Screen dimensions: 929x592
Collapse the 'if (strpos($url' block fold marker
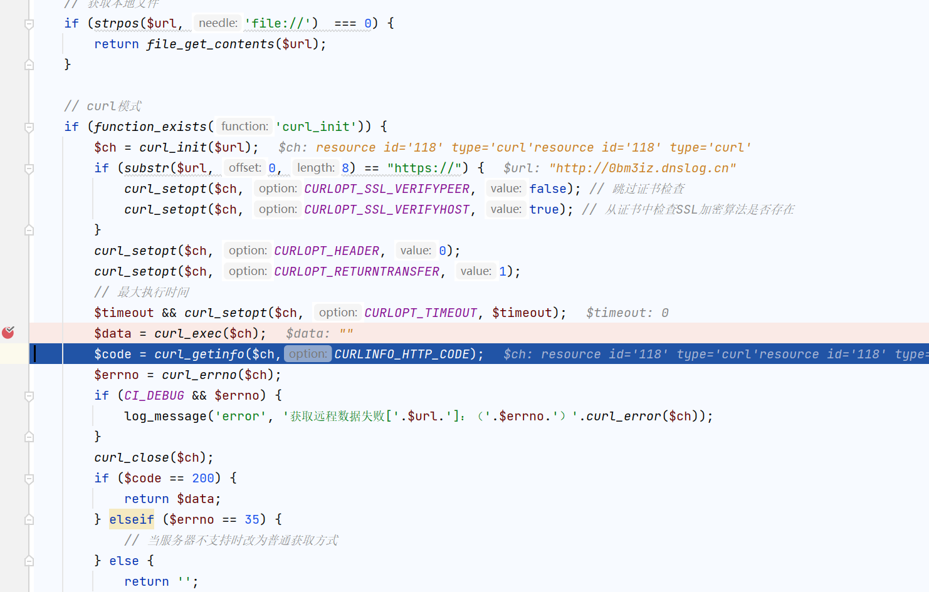point(29,24)
